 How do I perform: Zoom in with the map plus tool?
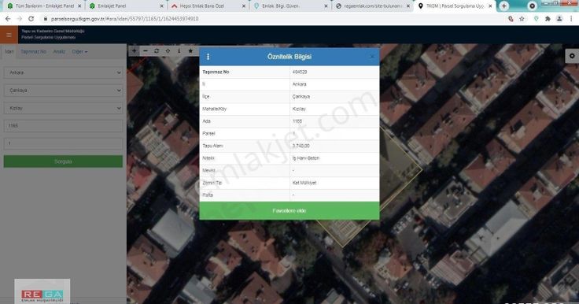[x=134, y=51]
